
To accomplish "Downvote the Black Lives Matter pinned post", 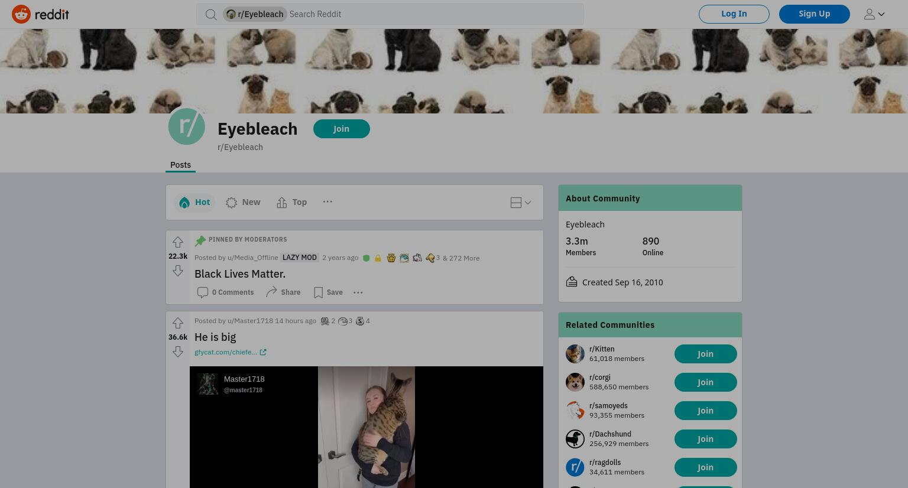I will 178,271.
